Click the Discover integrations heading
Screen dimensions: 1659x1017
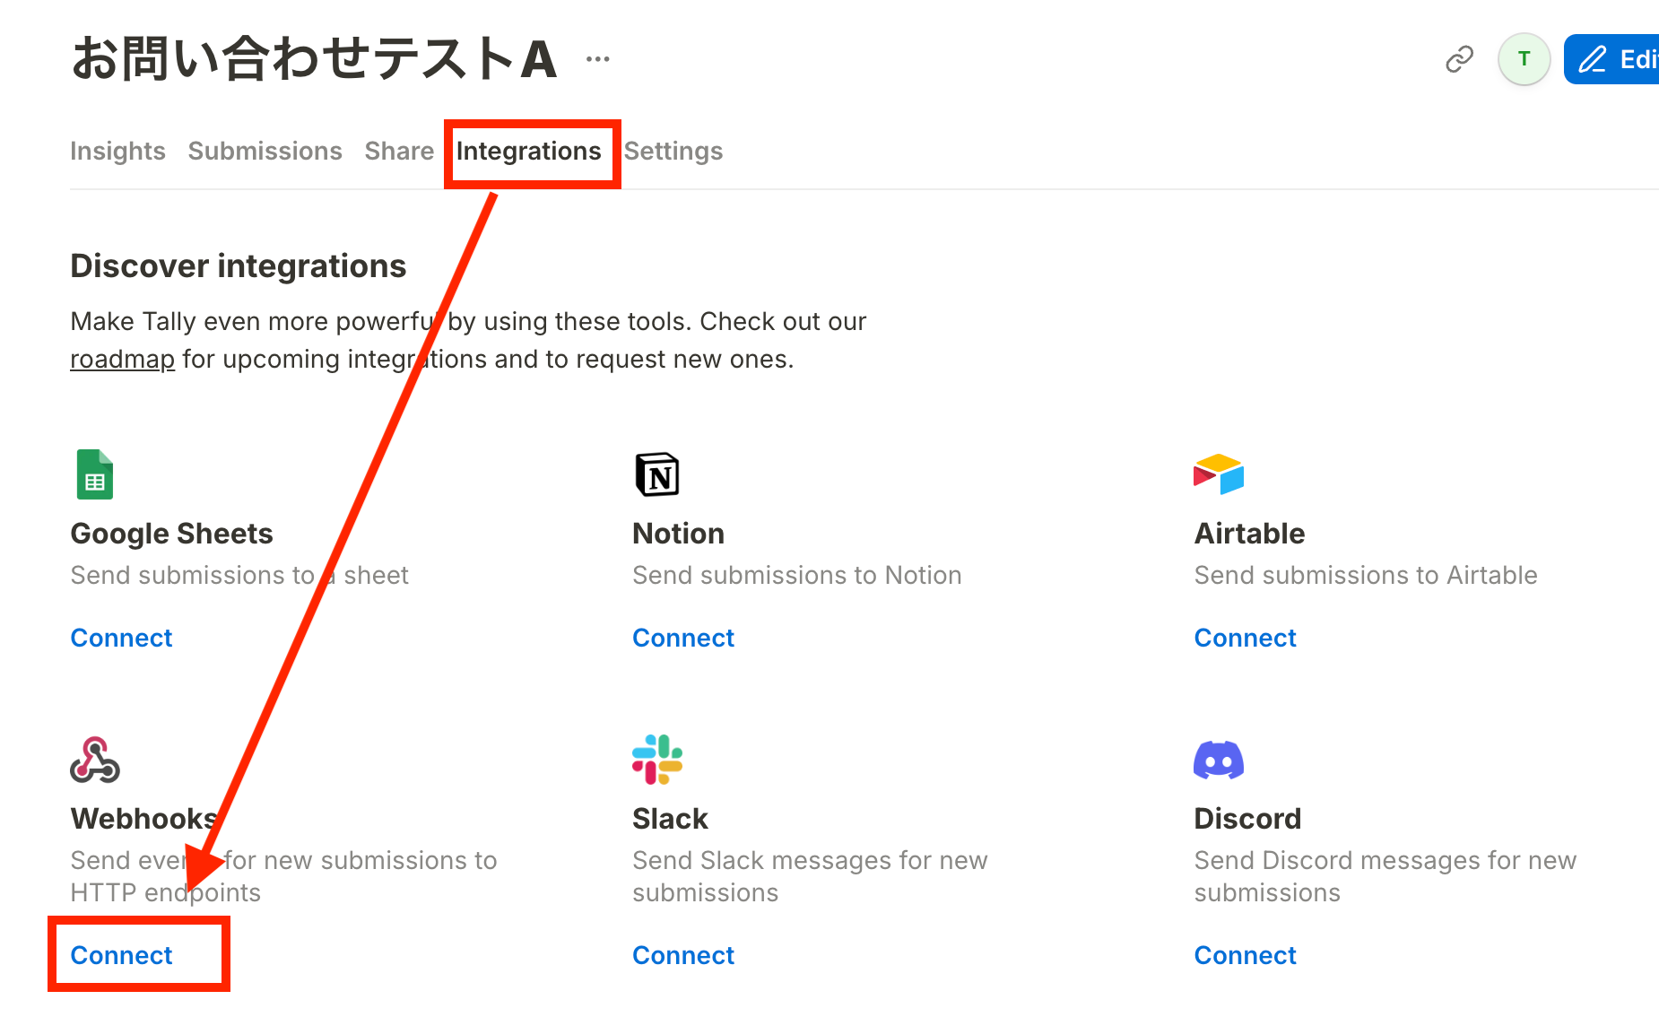pyautogui.click(x=239, y=266)
